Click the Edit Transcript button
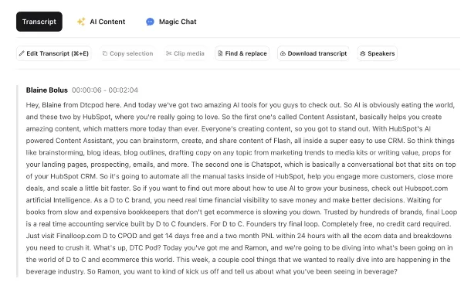This screenshot has width=471, height=289. coord(54,53)
